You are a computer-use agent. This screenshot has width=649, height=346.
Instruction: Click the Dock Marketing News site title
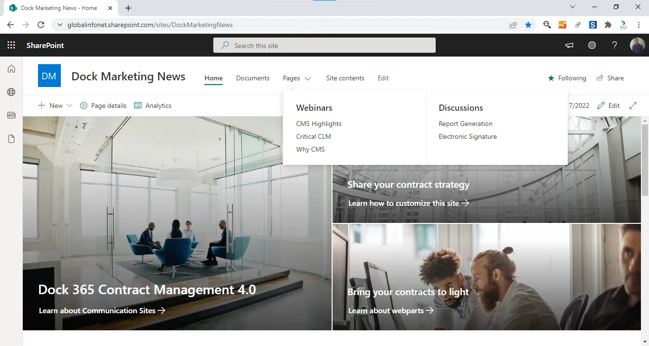tap(128, 77)
